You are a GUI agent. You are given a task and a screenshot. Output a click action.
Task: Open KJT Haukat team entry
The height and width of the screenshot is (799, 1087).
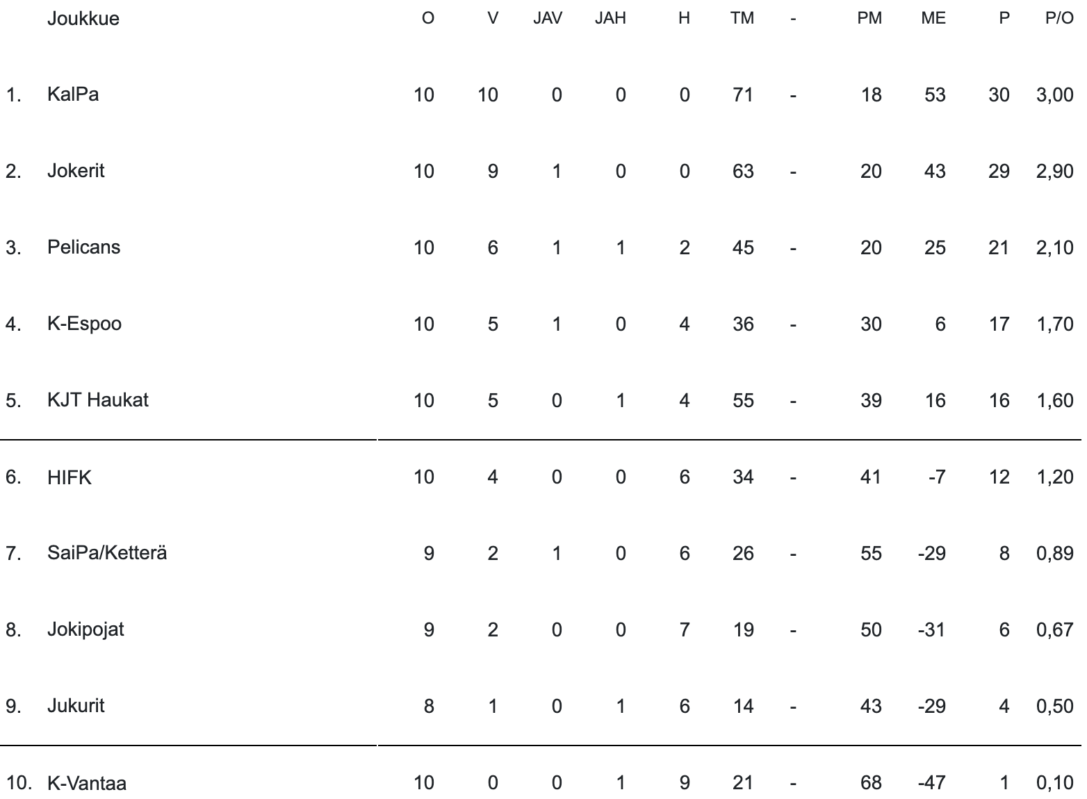pos(97,400)
